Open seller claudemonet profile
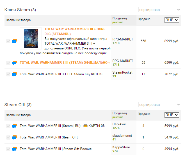The height and width of the screenshot is (157, 185). tap(122, 136)
